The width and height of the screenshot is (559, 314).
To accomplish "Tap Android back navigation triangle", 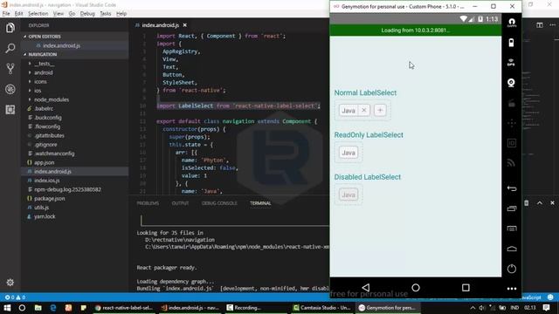I will (366, 287).
